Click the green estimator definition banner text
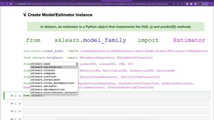The height and width of the screenshot is (120, 214). [x=116, y=27]
